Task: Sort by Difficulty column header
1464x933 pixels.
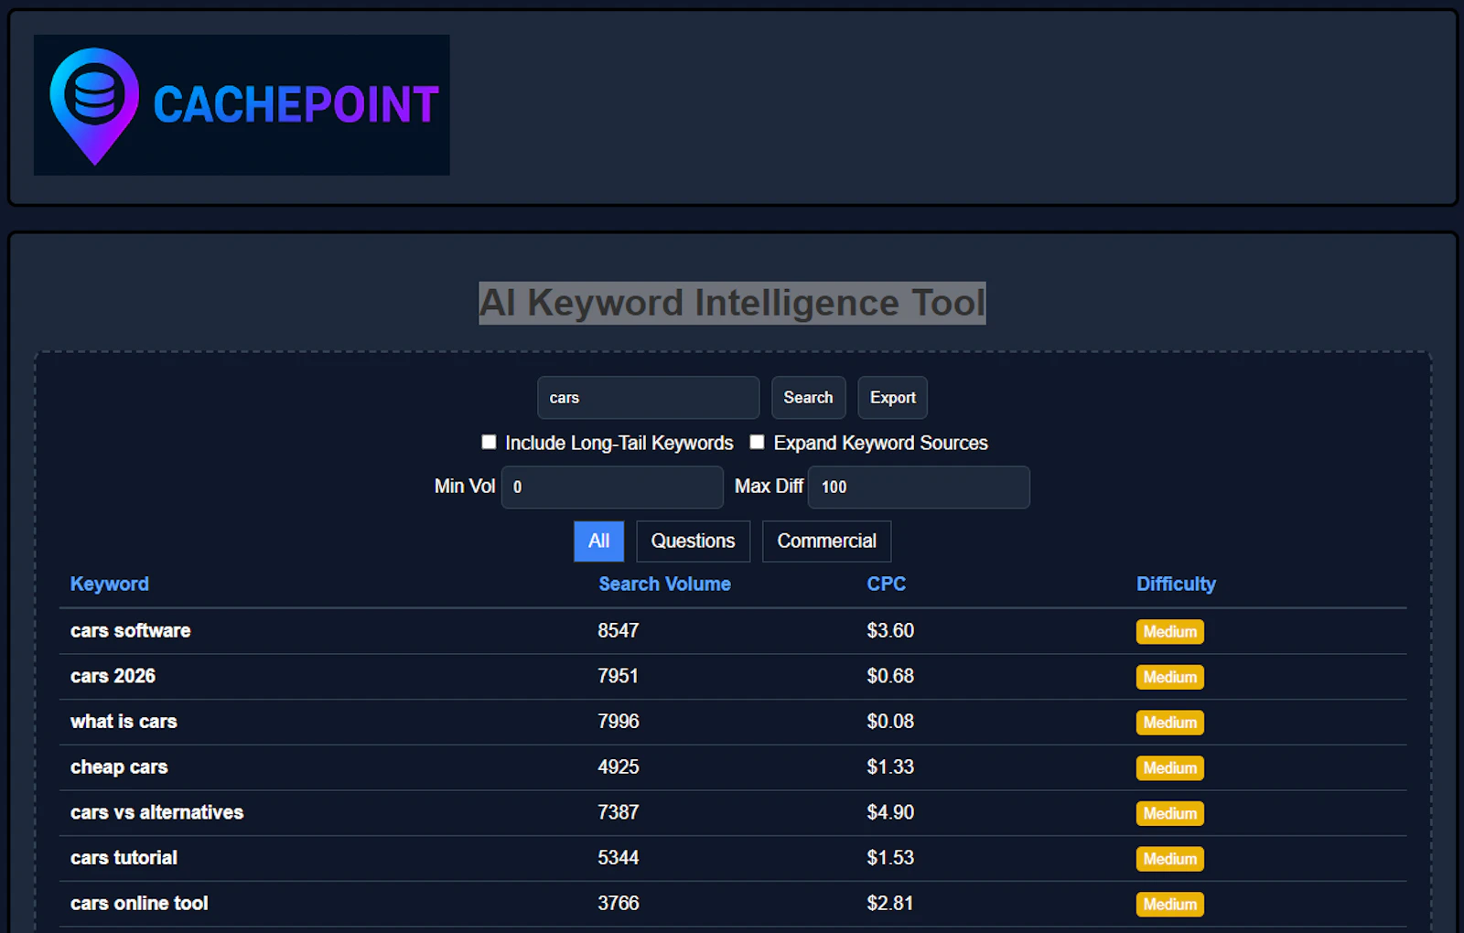Action: point(1176,584)
